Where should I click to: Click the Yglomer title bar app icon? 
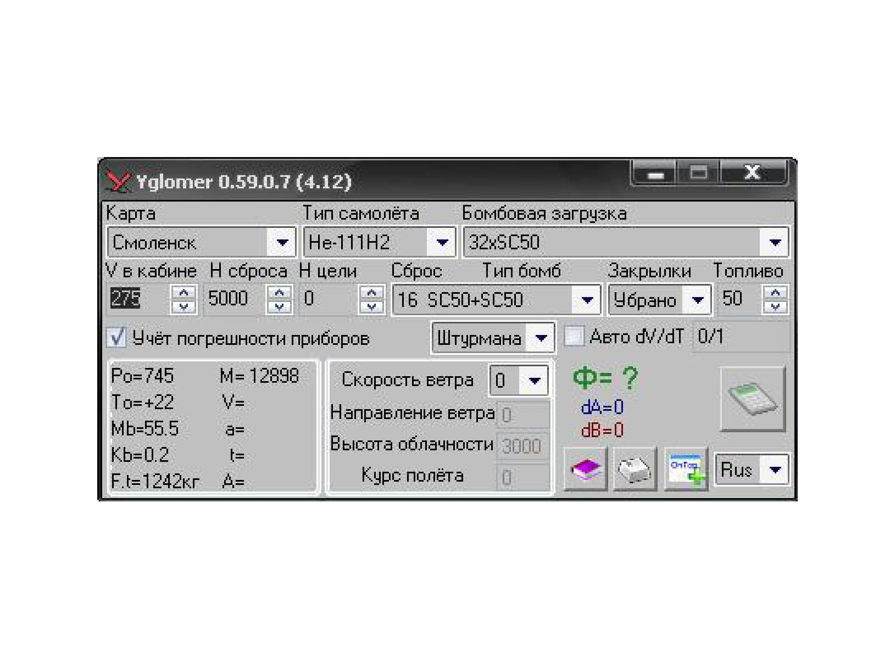[119, 181]
